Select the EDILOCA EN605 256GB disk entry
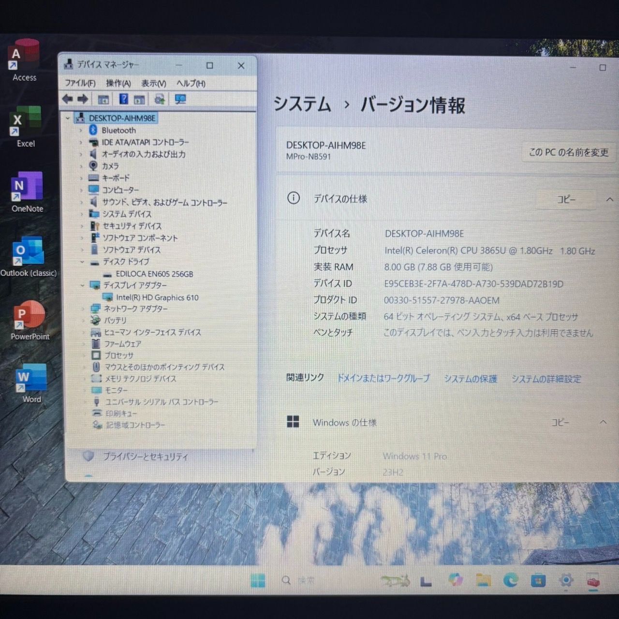 pyautogui.click(x=154, y=274)
